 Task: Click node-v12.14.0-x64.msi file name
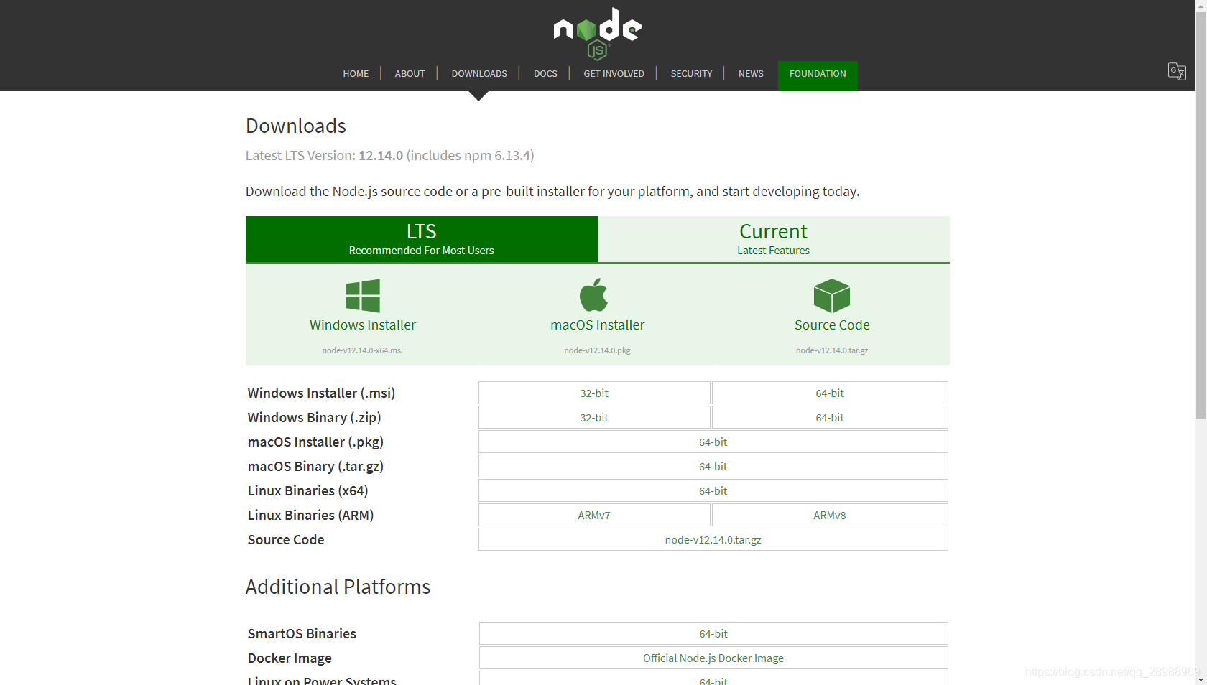363,350
